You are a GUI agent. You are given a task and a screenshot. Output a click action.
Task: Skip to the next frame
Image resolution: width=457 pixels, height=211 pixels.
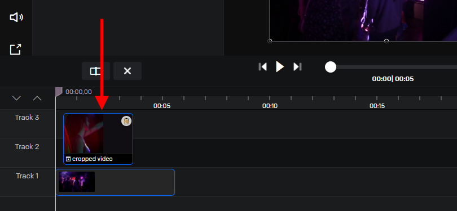coord(297,67)
